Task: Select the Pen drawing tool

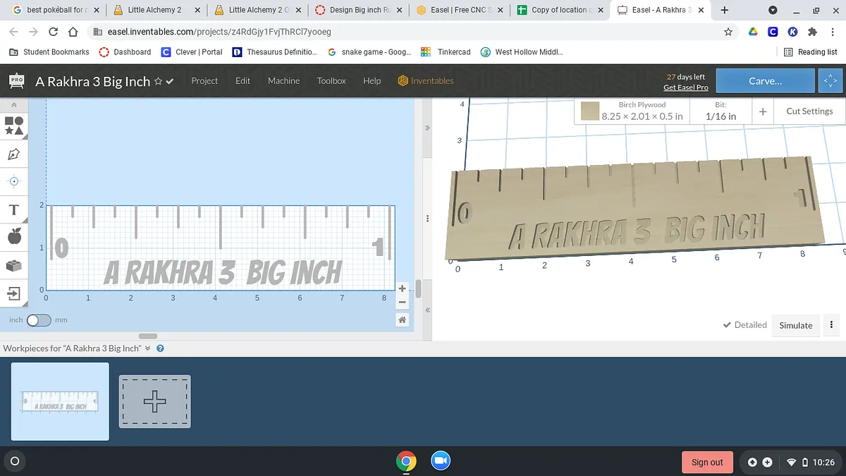Action: [x=14, y=154]
